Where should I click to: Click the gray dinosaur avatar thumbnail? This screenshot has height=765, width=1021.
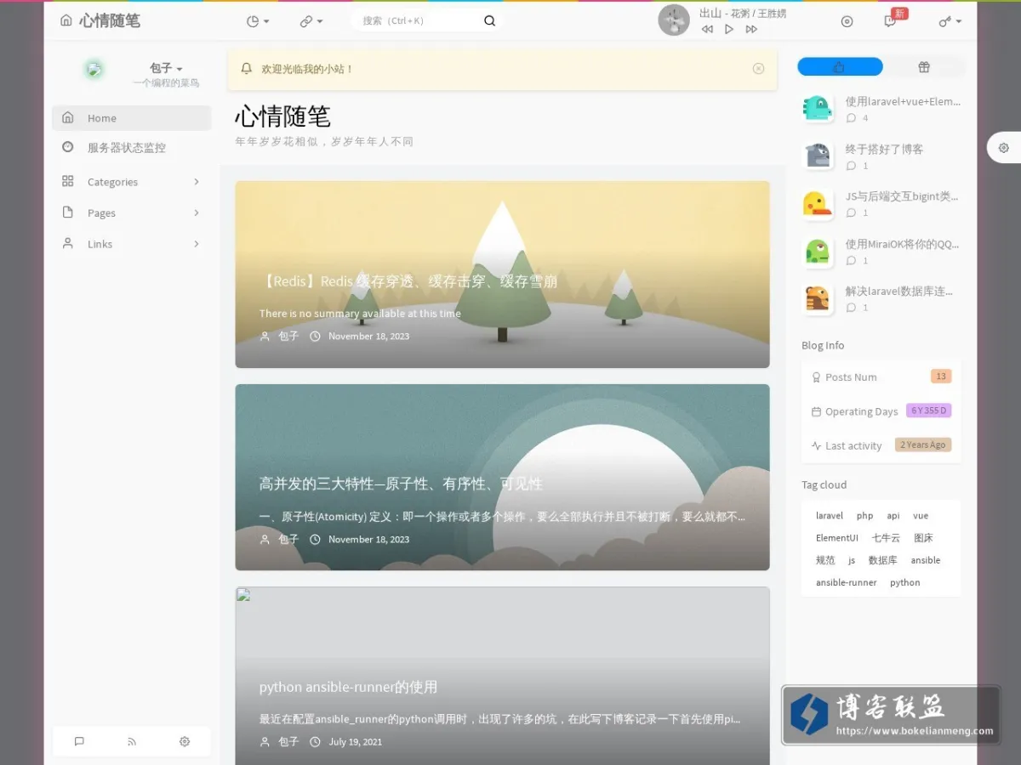click(x=818, y=156)
